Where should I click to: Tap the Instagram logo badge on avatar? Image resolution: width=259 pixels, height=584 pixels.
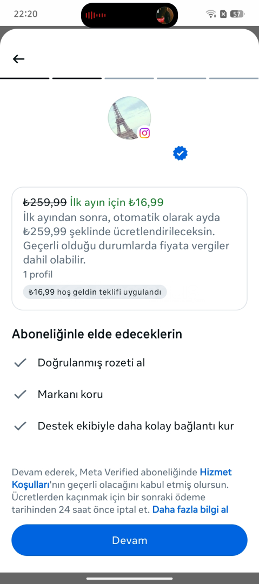click(x=144, y=133)
